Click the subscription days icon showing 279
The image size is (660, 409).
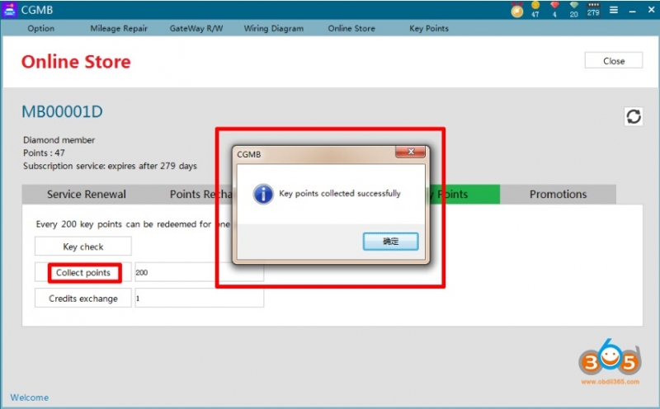[593, 9]
